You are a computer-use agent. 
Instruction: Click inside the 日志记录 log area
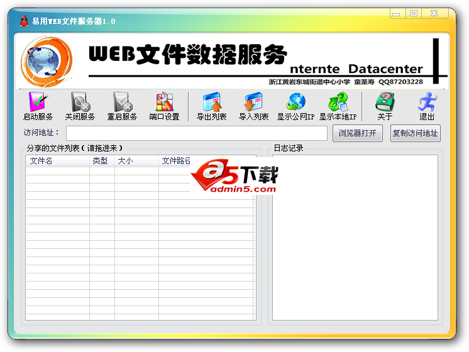click(355, 238)
